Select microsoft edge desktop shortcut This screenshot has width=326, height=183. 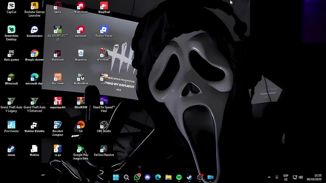coord(34,79)
